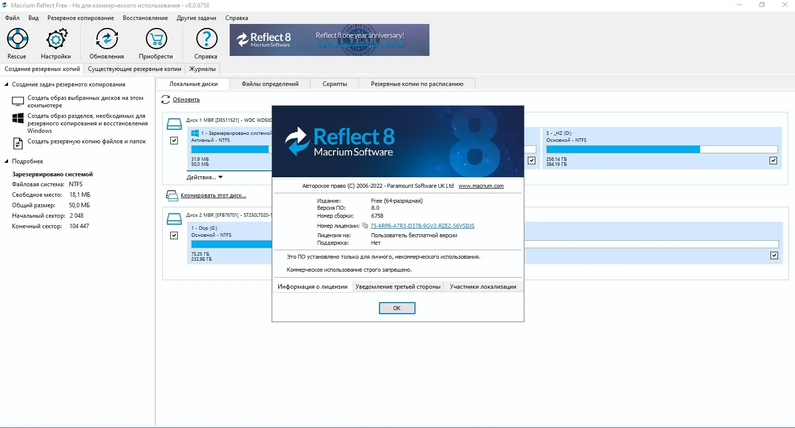Click the NTFS file system value
Screen dimensions: 795x428
point(76,184)
